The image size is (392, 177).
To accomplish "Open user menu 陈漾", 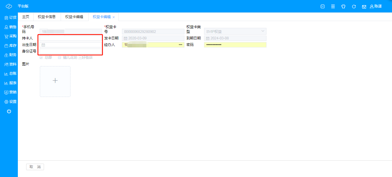I will click(376, 6).
